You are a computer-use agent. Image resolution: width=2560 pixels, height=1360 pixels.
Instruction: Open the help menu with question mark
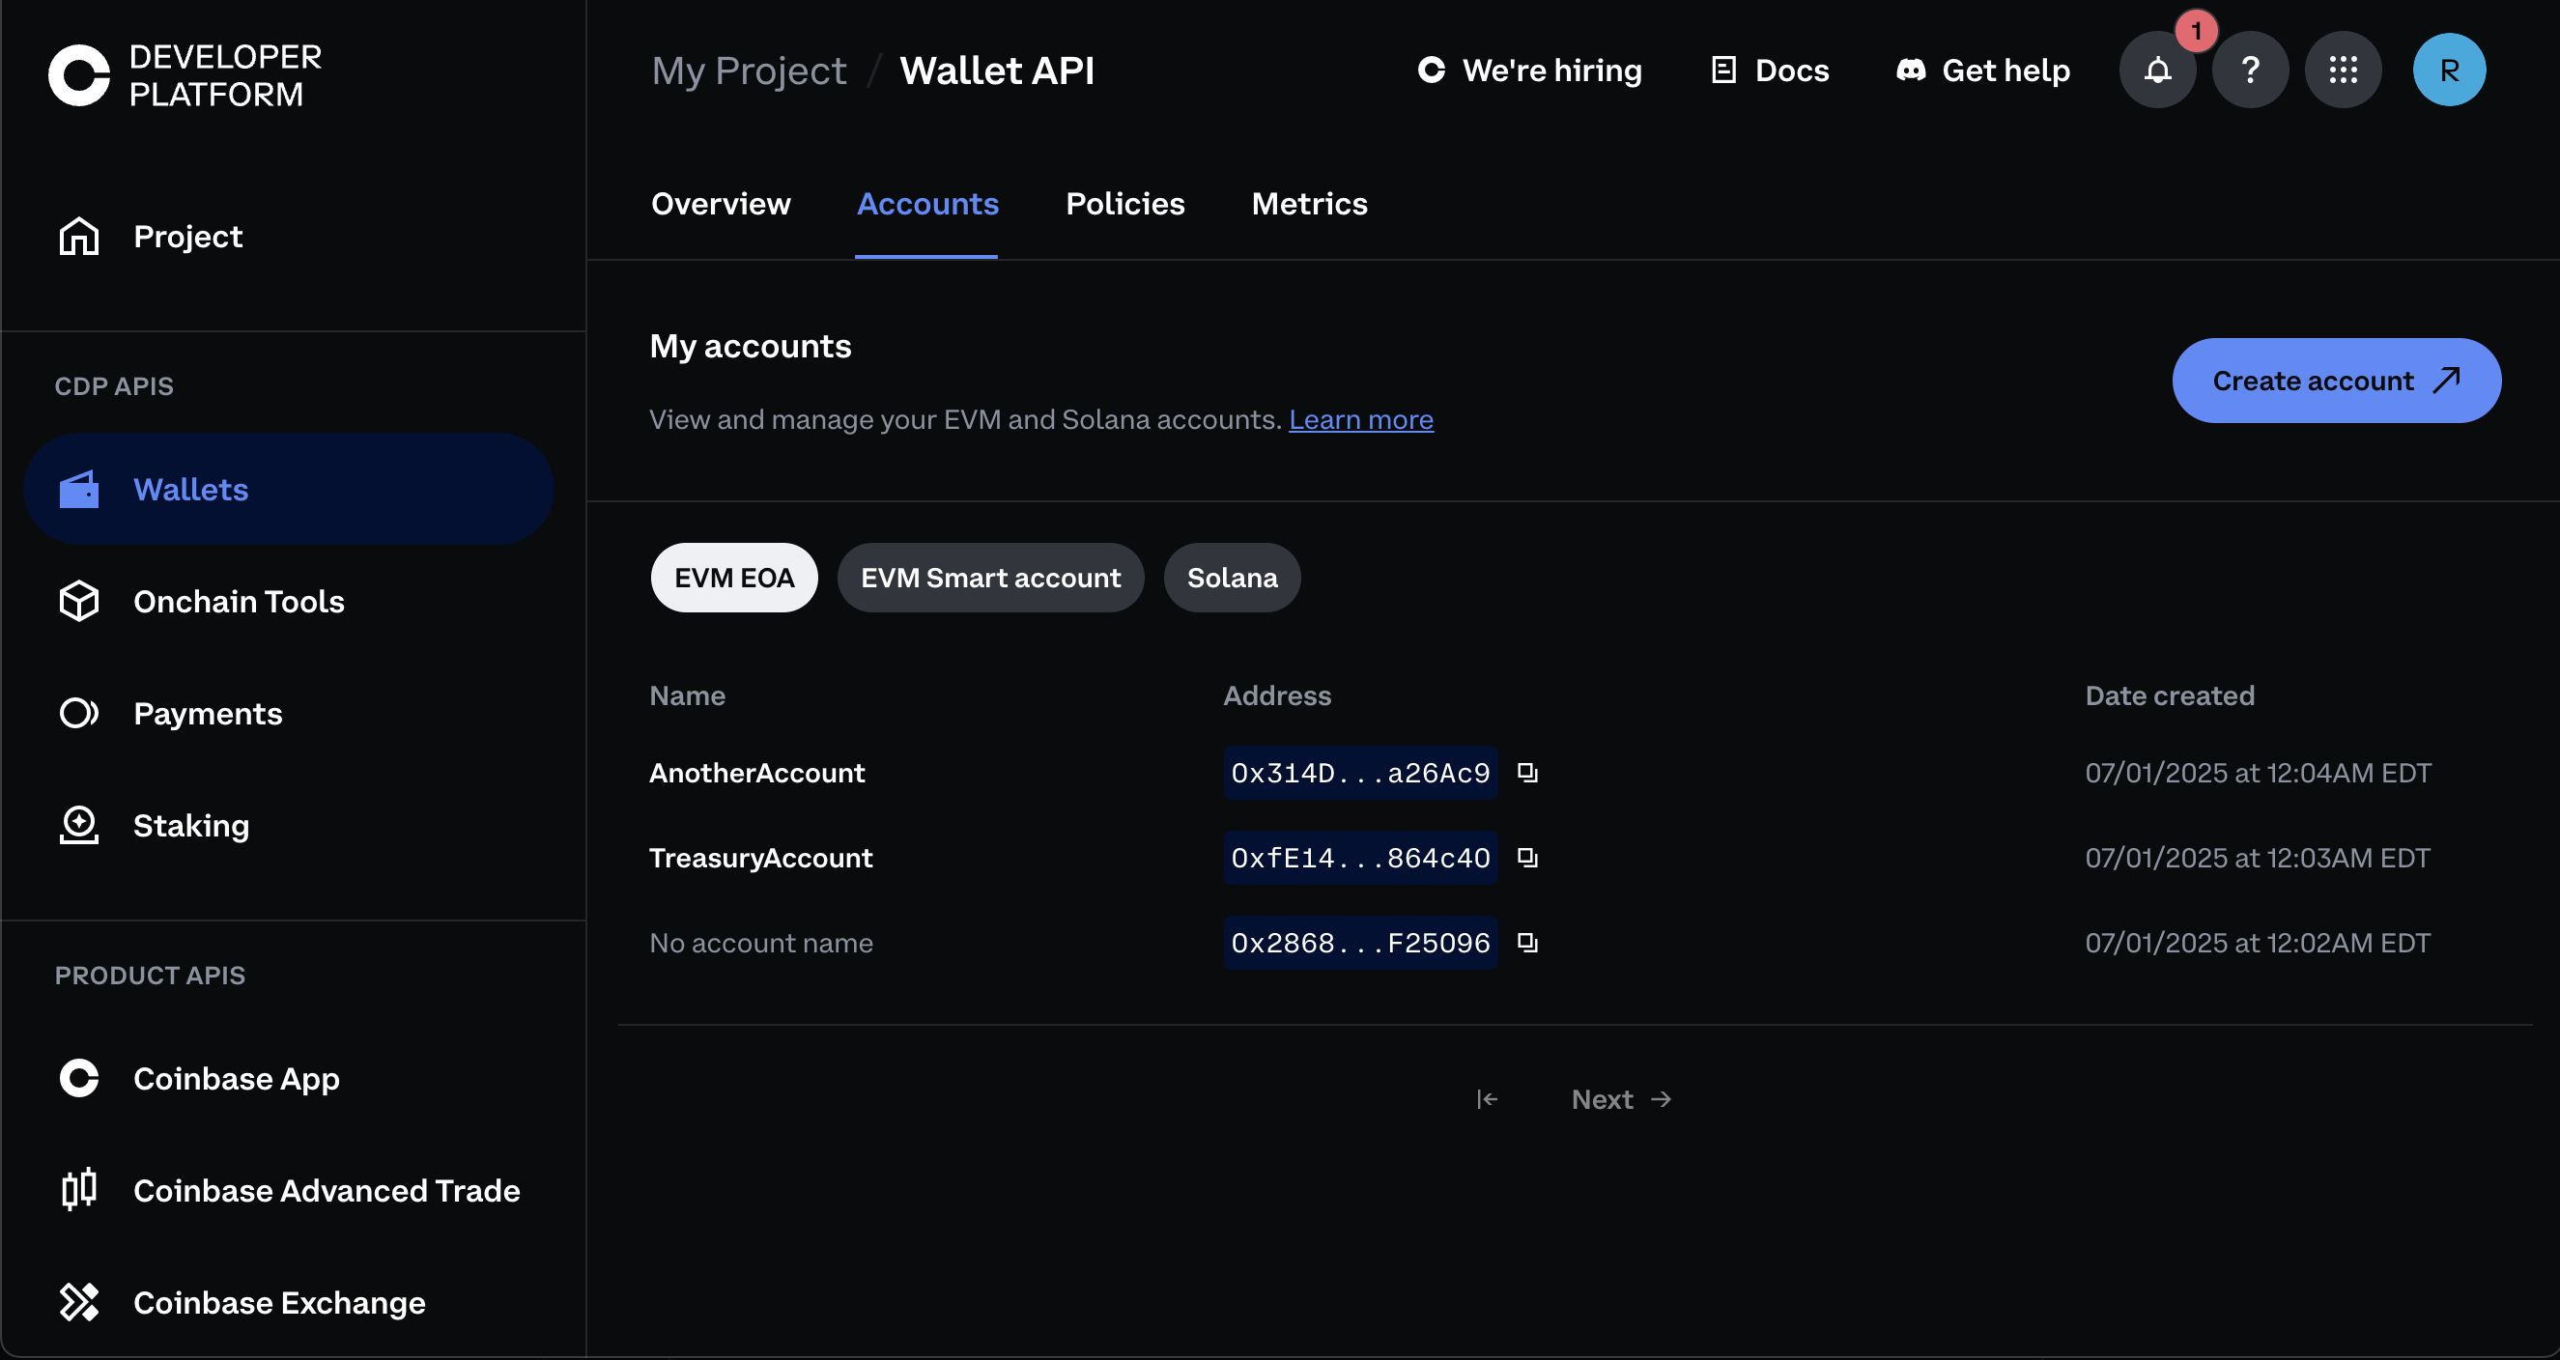pyautogui.click(x=2250, y=70)
